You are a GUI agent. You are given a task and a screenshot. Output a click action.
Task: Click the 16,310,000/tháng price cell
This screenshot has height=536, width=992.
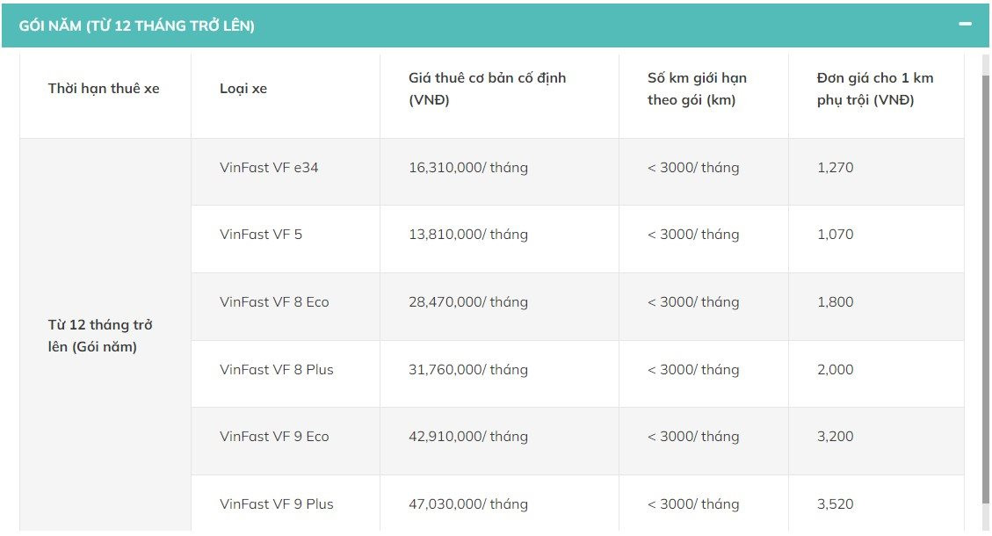tap(468, 167)
